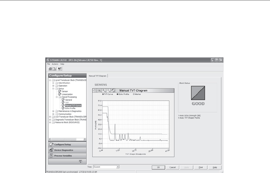Click the Operation folder icon

pos(57,86)
